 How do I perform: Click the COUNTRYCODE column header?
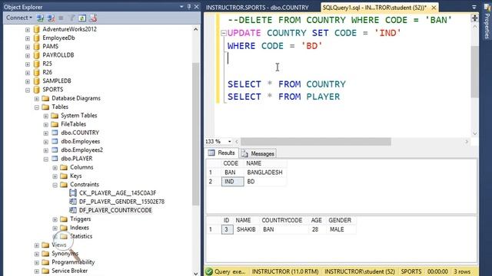282,220
